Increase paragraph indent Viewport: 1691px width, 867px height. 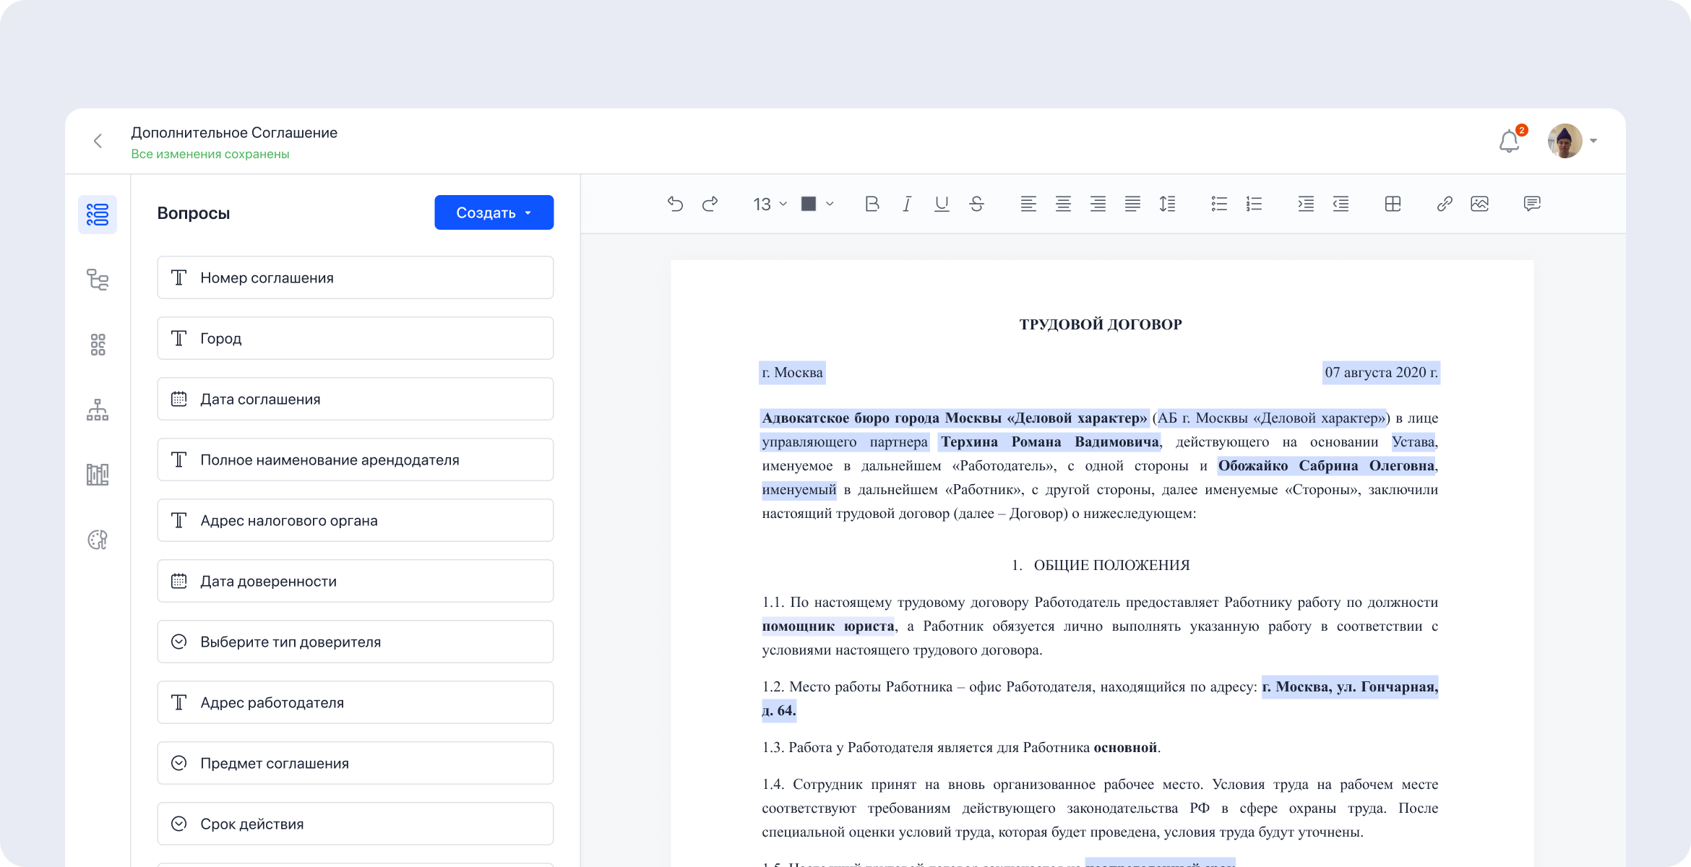point(1306,204)
